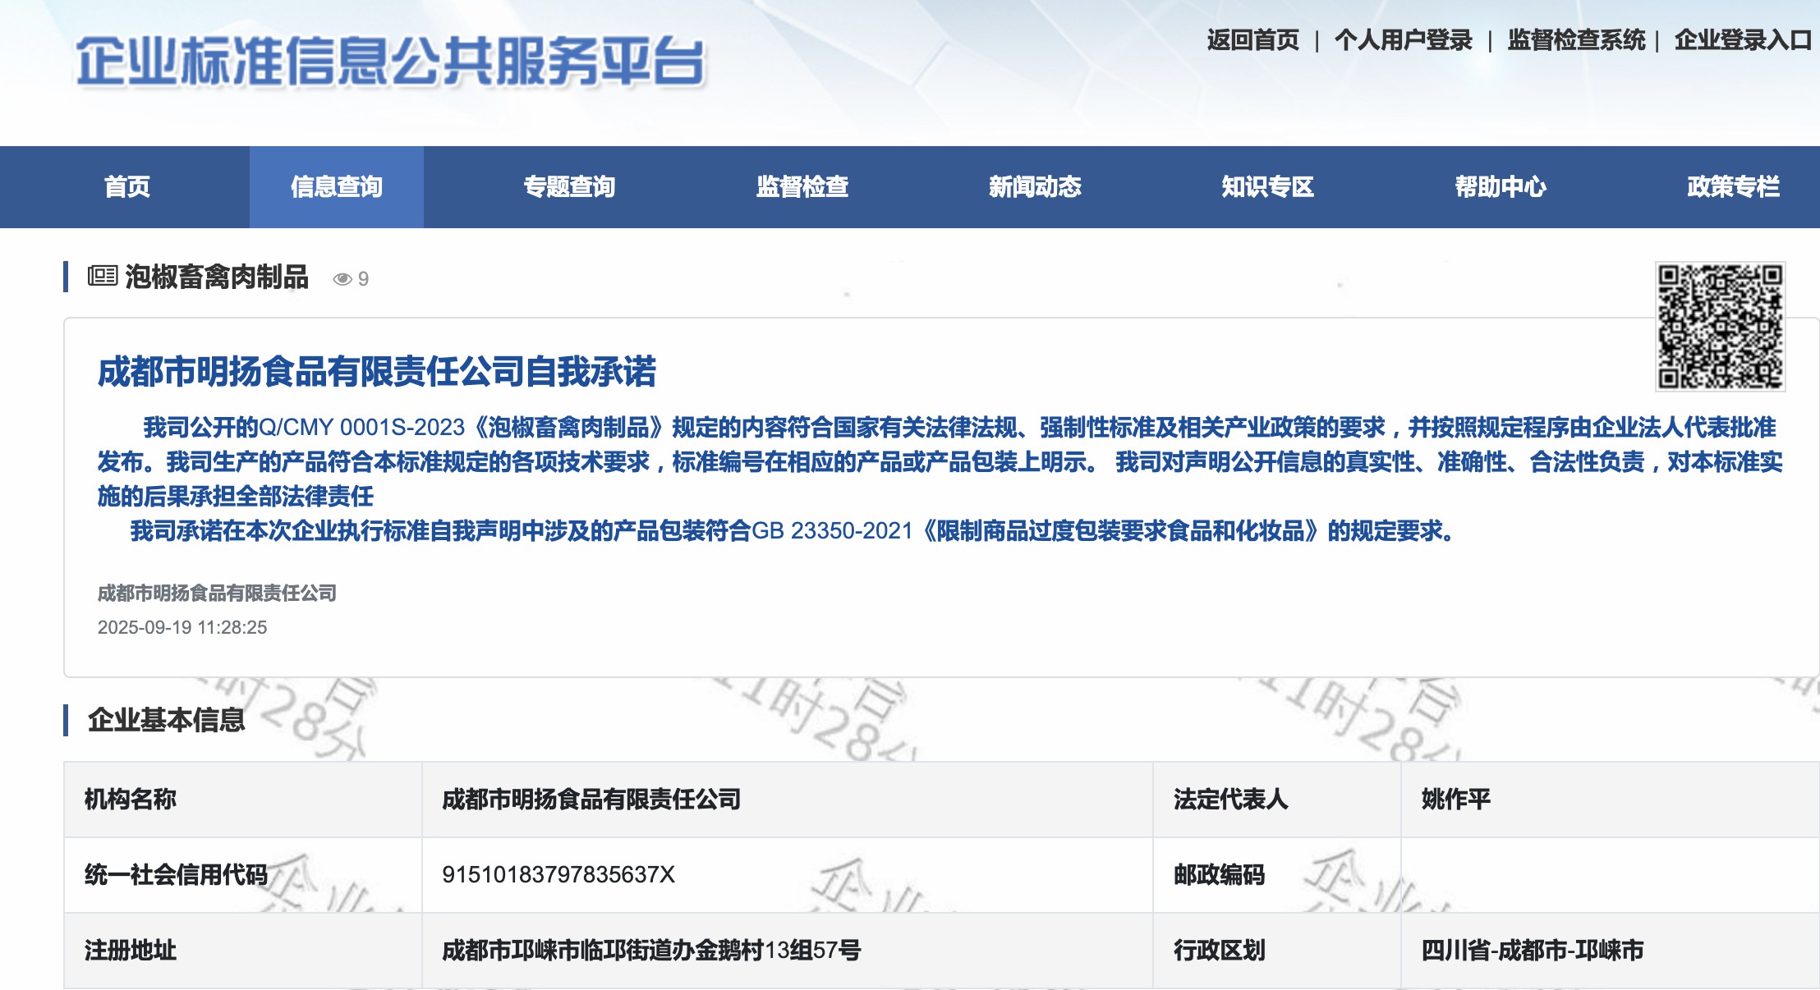Switch to 新闻动态 tab

pos(1035,187)
